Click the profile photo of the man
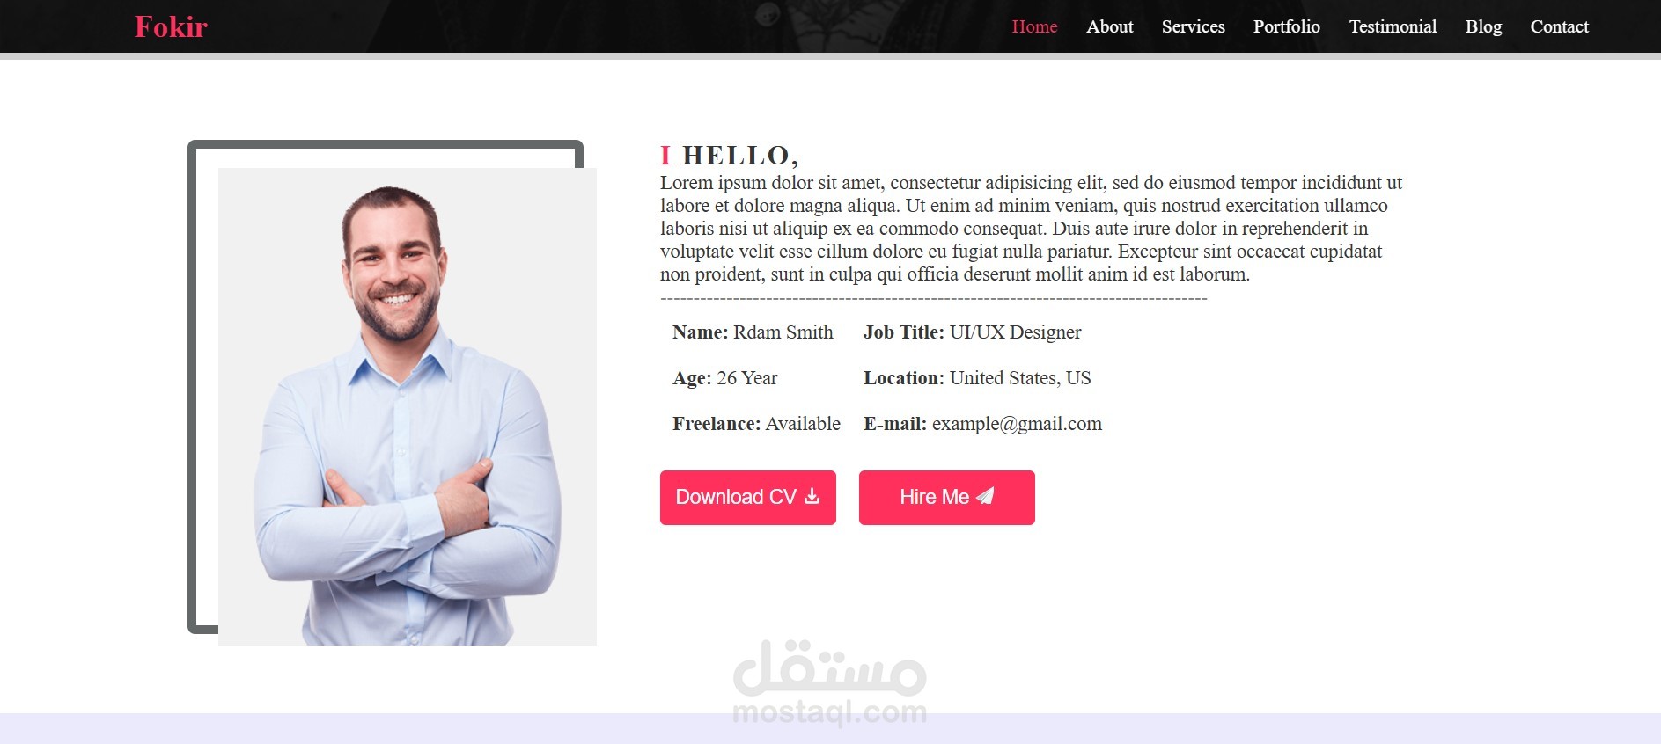The width and height of the screenshot is (1661, 744). point(408,406)
